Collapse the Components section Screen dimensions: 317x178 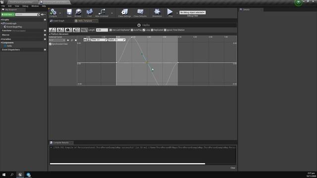point(1,43)
